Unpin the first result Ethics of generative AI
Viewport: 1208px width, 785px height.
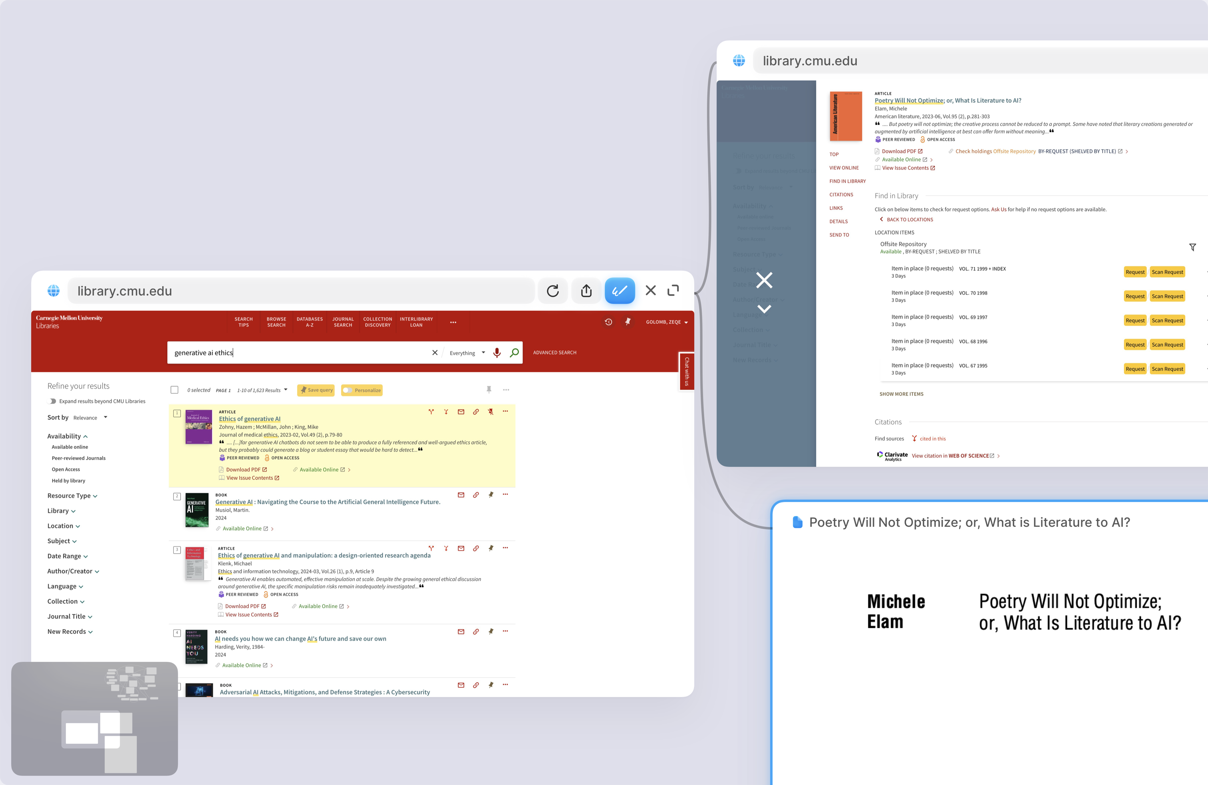pos(490,412)
